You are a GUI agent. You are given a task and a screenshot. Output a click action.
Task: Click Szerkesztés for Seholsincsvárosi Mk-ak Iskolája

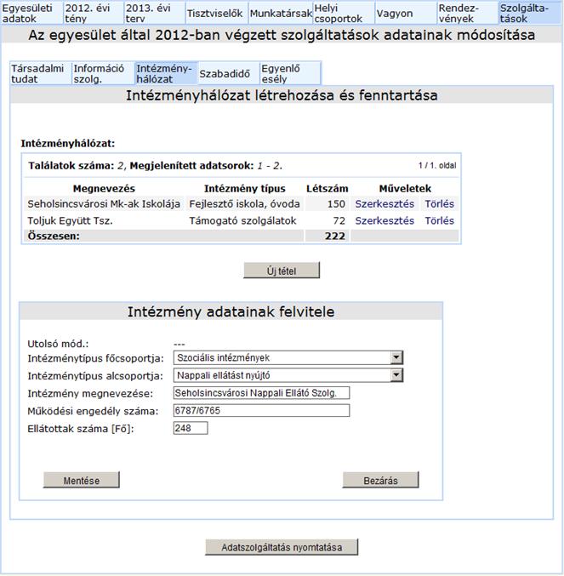point(385,204)
